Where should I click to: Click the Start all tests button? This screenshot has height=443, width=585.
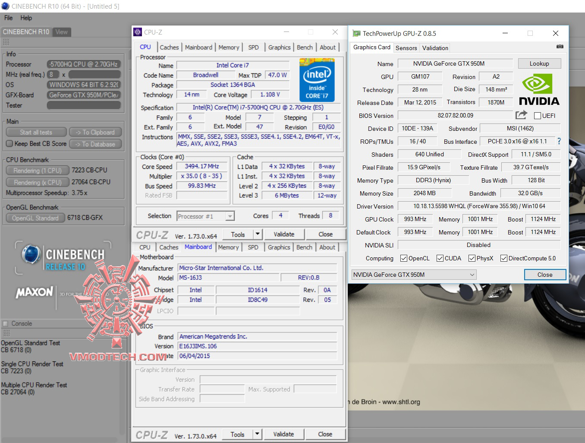point(36,133)
